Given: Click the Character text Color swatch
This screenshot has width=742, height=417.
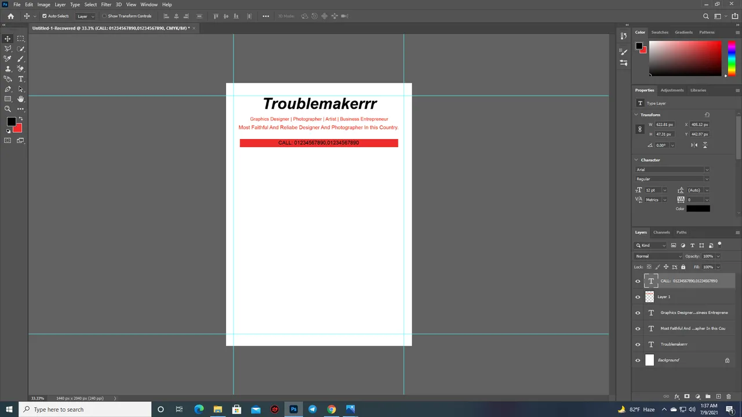Looking at the screenshot, I should 698,209.
